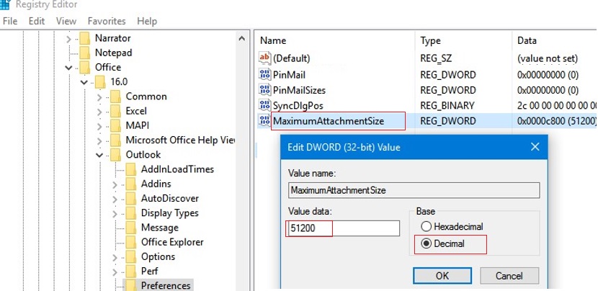Select the SyncDlgPos binary value icon
This screenshot has height=291, width=598.
(x=264, y=106)
